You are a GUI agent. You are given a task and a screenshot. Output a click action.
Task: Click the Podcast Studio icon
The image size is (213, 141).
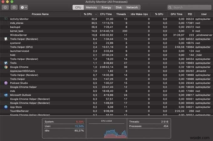[x=6, y=83]
